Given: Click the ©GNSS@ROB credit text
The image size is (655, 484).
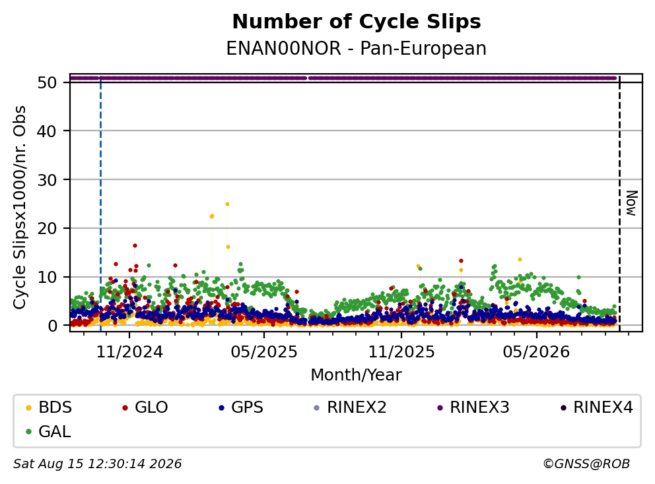Looking at the screenshot, I should pos(586,464).
